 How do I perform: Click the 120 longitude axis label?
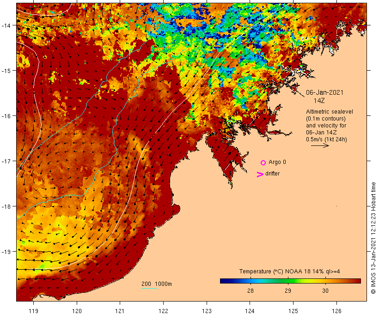[77, 311]
